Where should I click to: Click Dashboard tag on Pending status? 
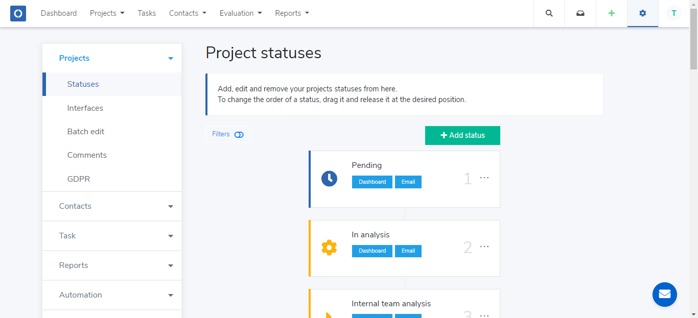tap(372, 182)
